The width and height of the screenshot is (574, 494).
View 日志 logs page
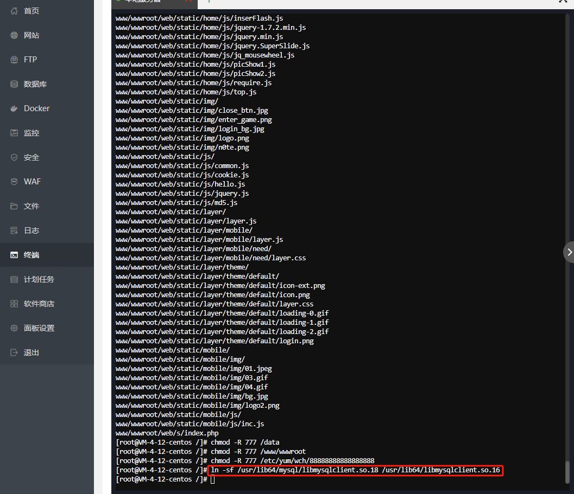(x=31, y=230)
